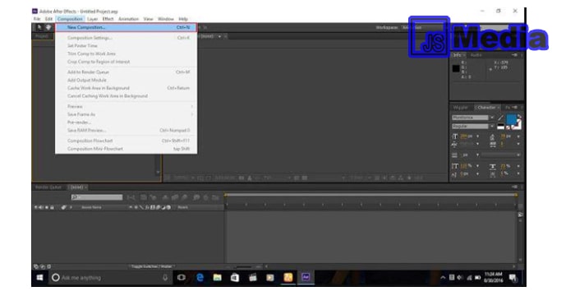Screen dimensions: 575x296
Task: Select the Selection arrow tool
Action: tap(39, 27)
